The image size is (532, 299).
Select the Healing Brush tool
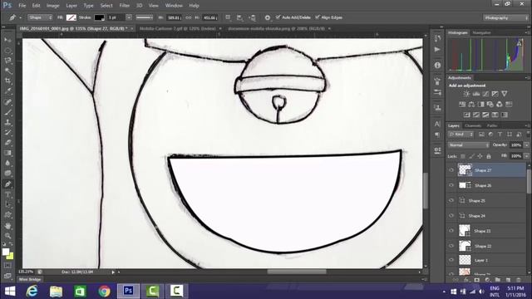point(7,102)
